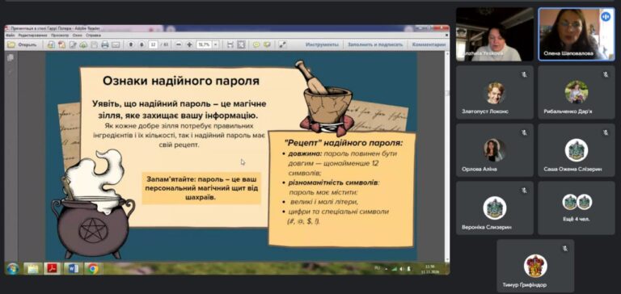
Task: Open the Справка menu
Action: click(x=93, y=36)
